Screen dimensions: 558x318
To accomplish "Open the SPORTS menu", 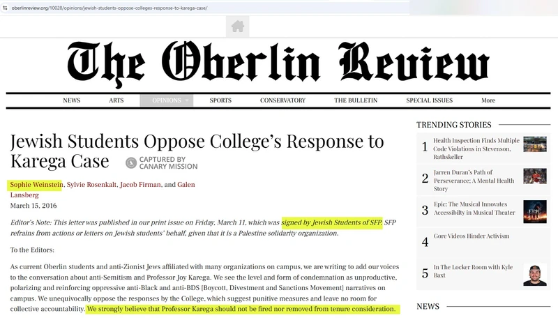I will pyautogui.click(x=220, y=100).
